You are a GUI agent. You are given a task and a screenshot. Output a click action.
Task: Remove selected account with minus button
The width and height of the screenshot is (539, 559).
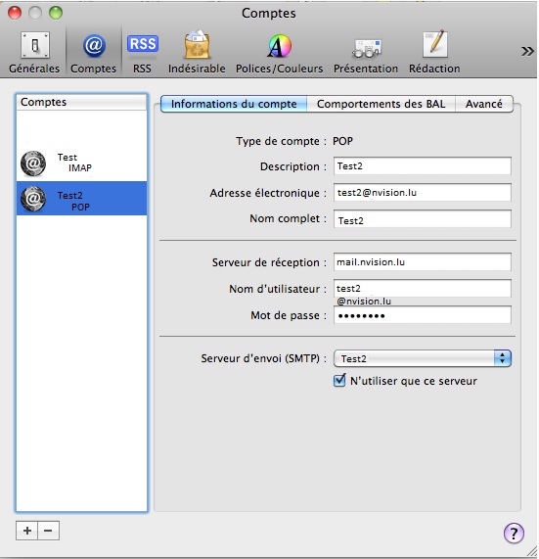click(x=48, y=531)
